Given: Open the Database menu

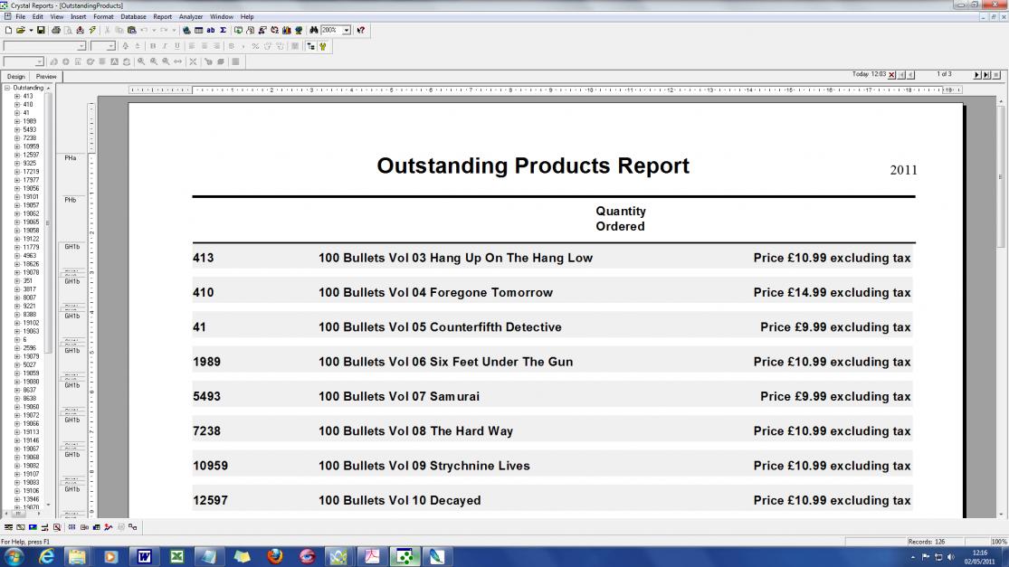Looking at the screenshot, I should (x=133, y=16).
